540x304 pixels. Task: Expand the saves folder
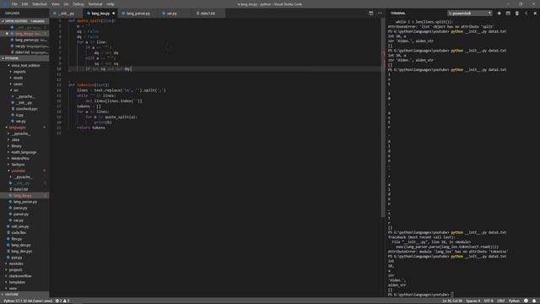(x=18, y=84)
